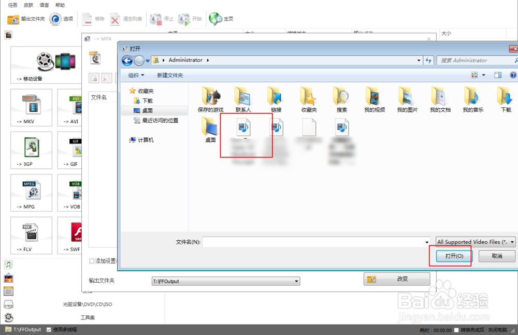The width and height of the screenshot is (518, 335).
Task: Toggle 转换完成后:关闭电脑 checkbox
Action: pyautogui.click(x=456, y=330)
